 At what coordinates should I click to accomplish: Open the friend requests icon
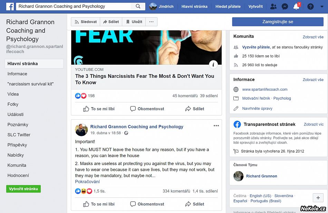point(273,7)
